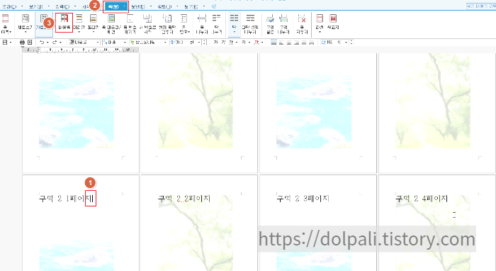Click the text "구역 2 1페이지"
496x271 pixels.
tap(66, 199)
